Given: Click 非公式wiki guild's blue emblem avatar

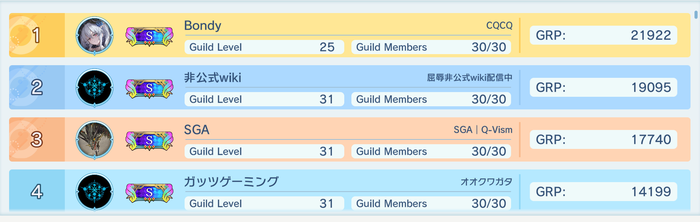Looking at the screenshot, I should point(94,88).
